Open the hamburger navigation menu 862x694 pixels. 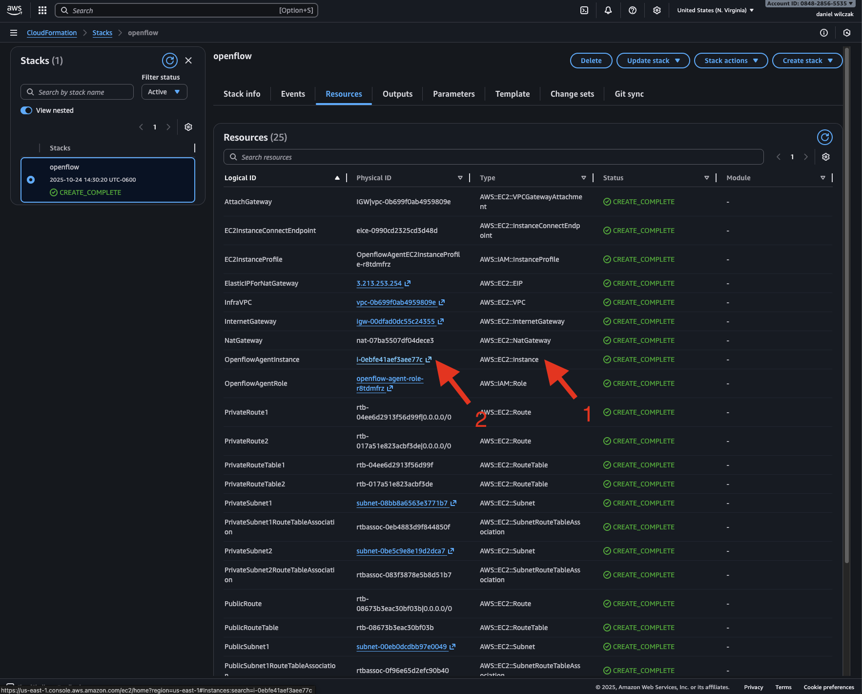[14, 33]
